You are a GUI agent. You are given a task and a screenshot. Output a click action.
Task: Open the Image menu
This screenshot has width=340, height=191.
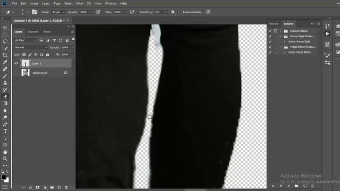(34, 4)
